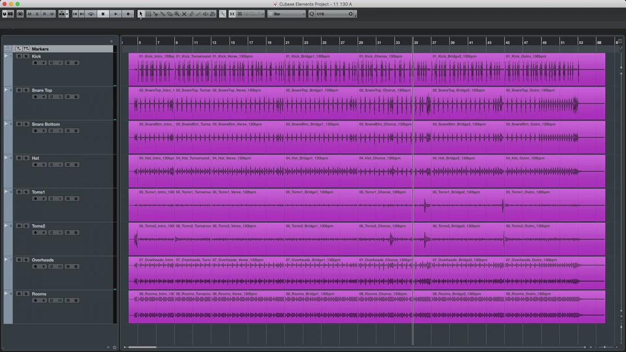The width and height of the screenshot is (626, 352).
Task: Select the Mute X tool
Action: (184, 14)
